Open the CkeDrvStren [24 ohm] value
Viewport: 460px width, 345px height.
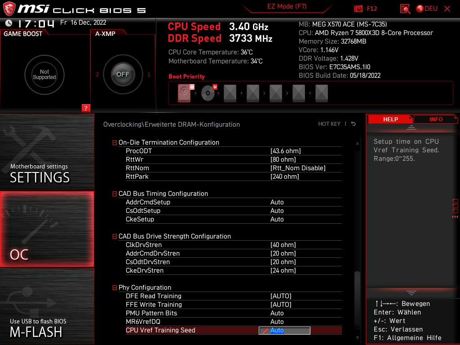coord(283,270)
